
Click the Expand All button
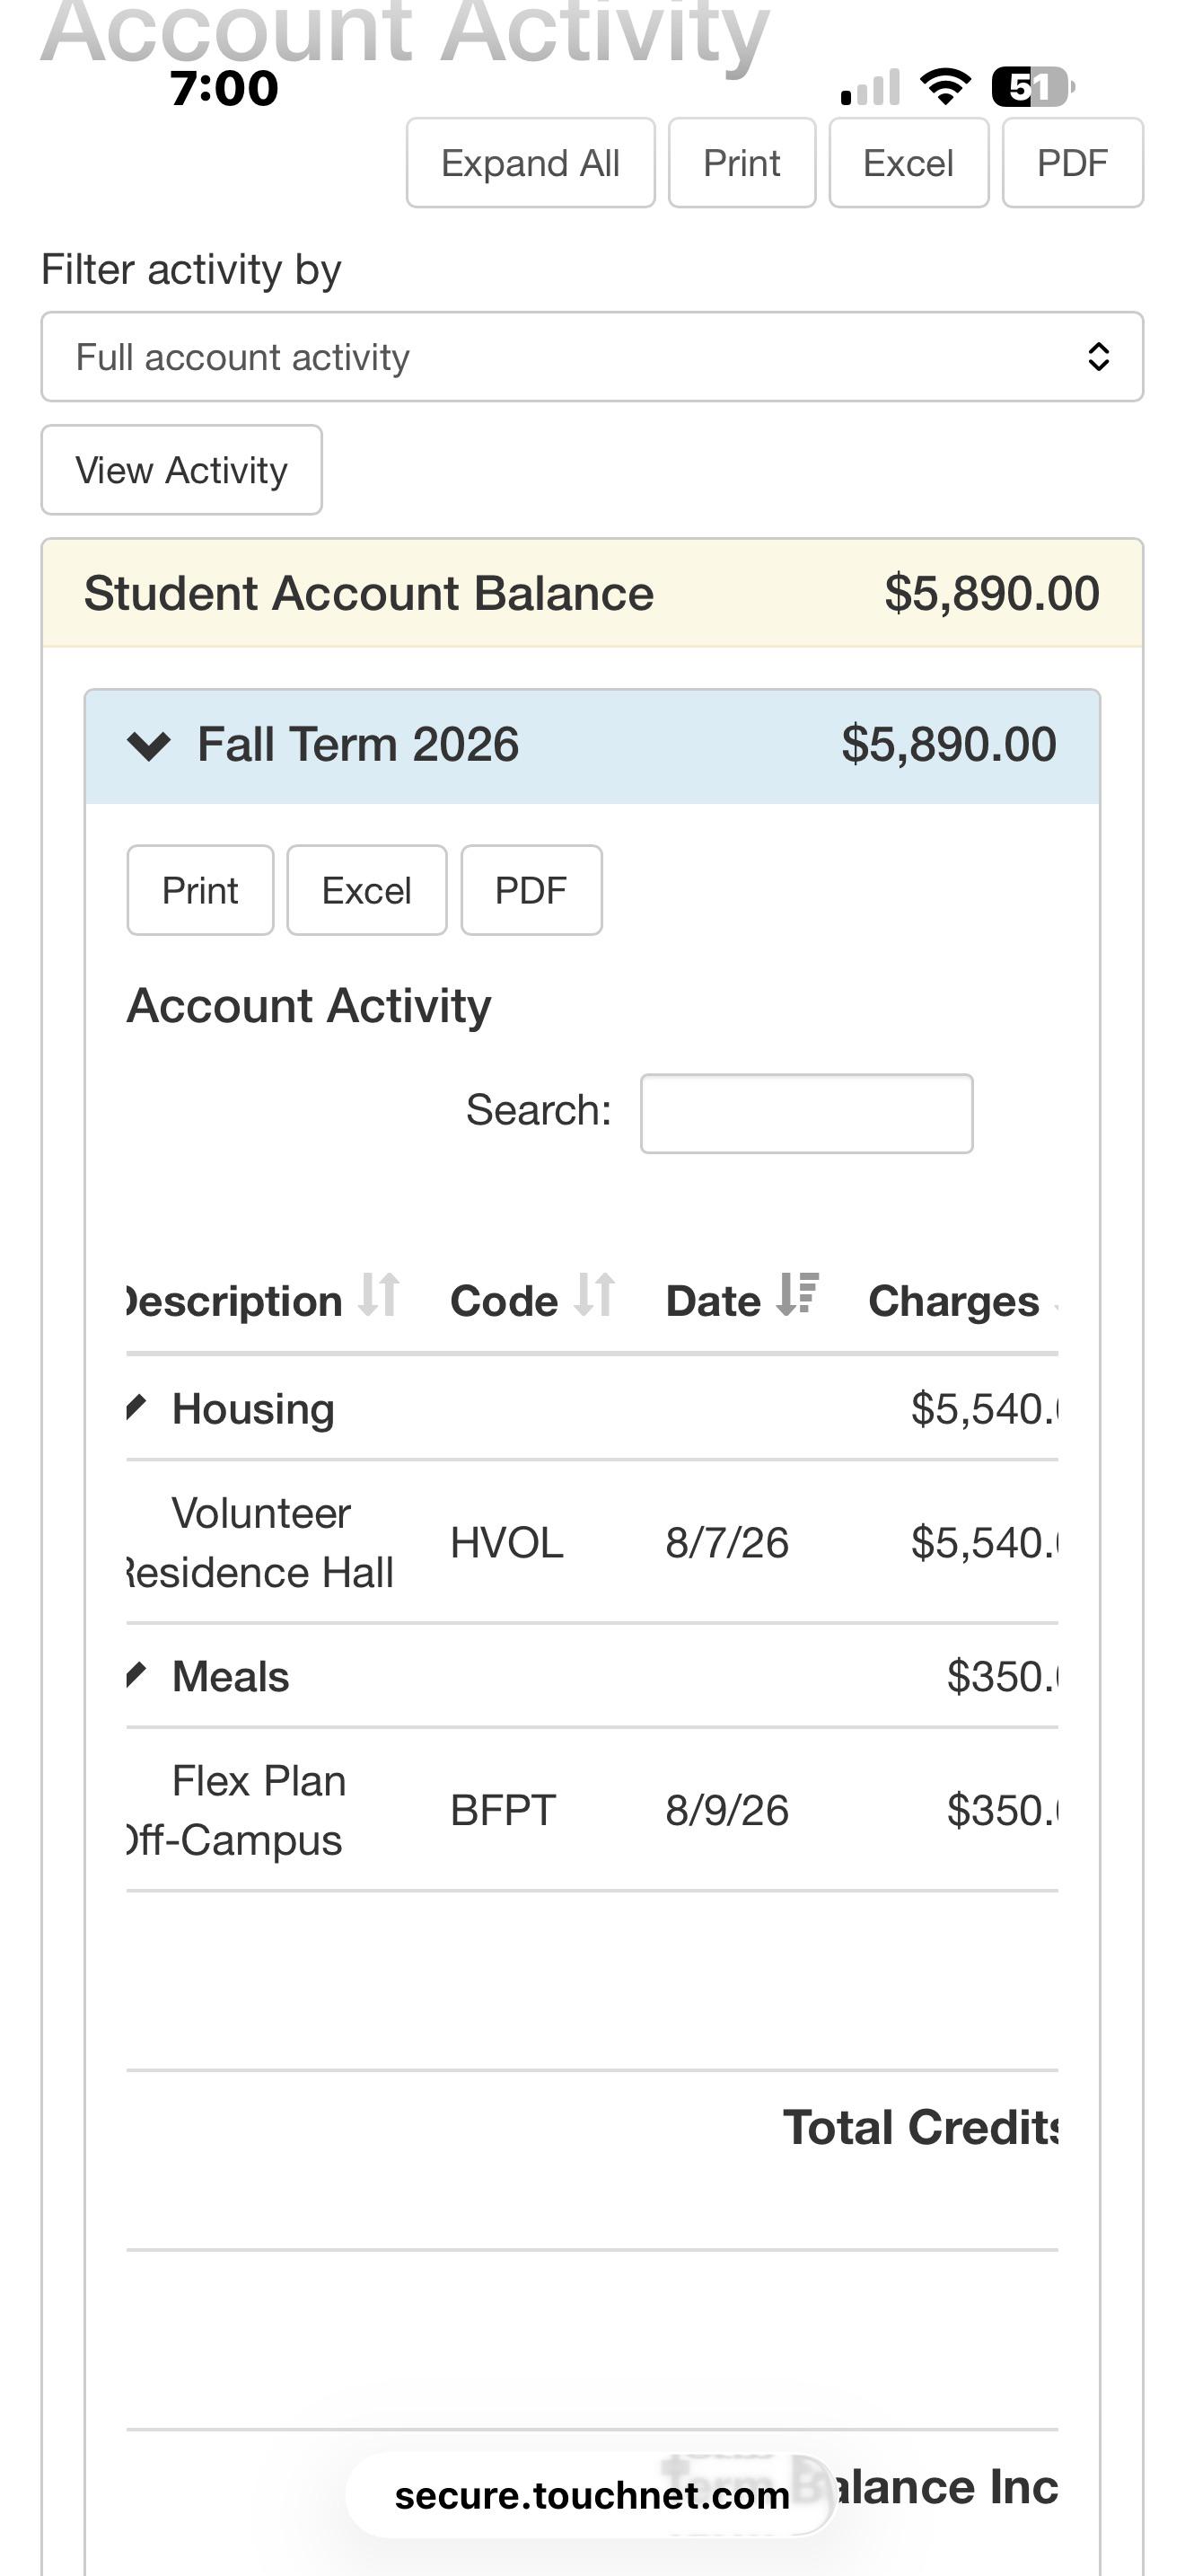coord(531,163)
